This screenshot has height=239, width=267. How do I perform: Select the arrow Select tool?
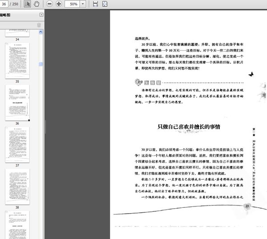coord(27,4)
